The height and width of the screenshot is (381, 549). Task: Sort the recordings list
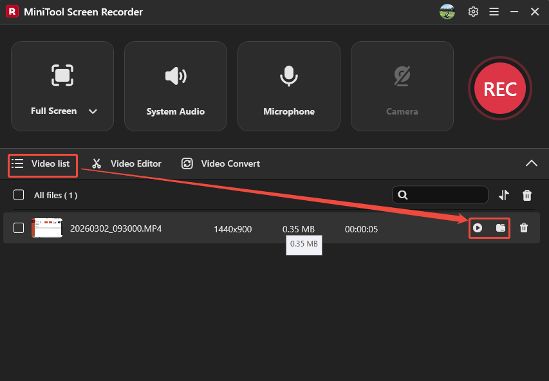point(505,194)
